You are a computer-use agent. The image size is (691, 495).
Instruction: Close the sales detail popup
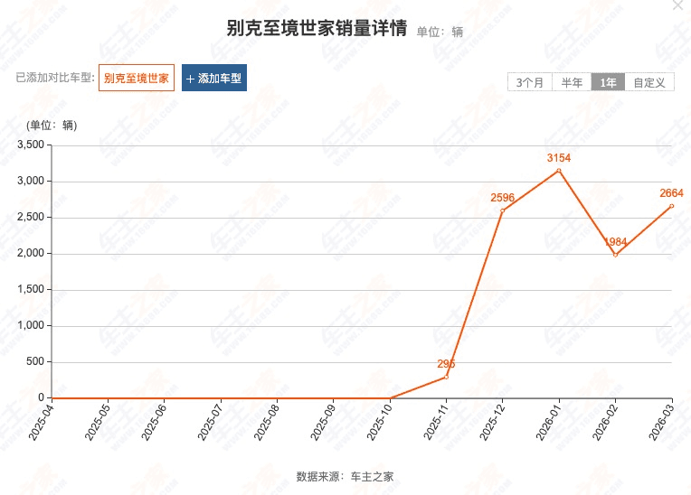(677, 5)
